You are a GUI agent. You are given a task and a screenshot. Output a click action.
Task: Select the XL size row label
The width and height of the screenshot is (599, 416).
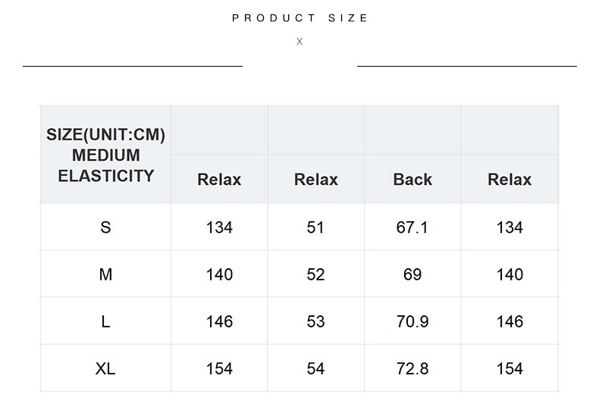pos(105,368)
